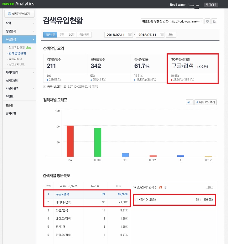Click the 줌 bar in chart
The image size is (228, 244).
(x=180, y=156)
